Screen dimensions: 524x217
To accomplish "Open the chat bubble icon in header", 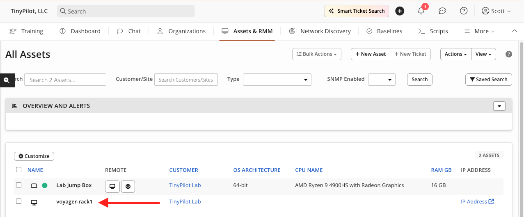I will (442, 11).
